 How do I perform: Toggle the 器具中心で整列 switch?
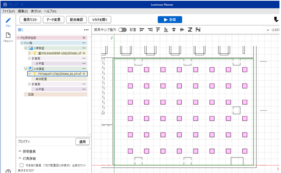tap(122, 30)
